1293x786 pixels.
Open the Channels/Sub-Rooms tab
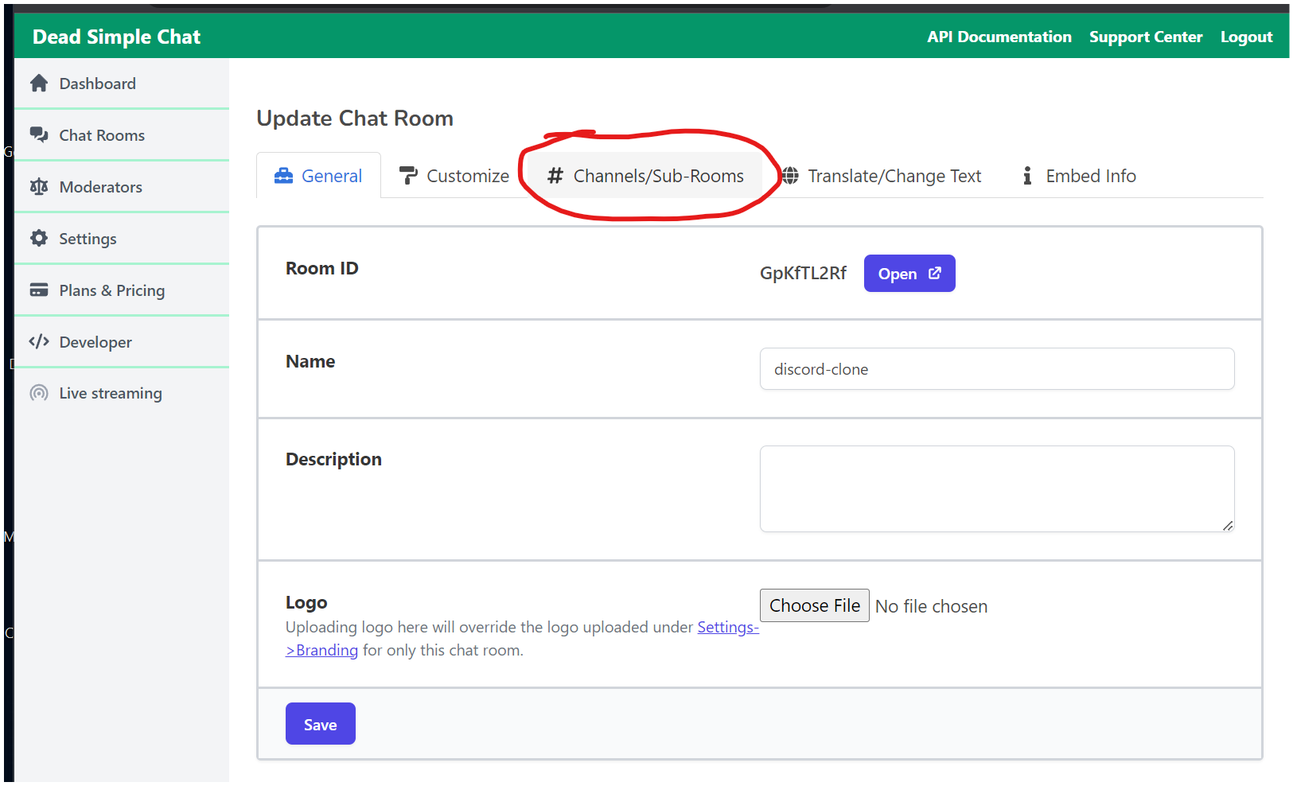pyautogui.click(x=645, y=175)
